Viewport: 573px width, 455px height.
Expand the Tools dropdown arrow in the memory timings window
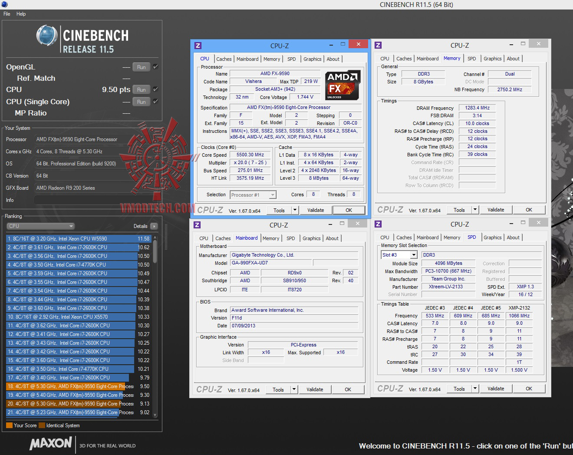475,210
